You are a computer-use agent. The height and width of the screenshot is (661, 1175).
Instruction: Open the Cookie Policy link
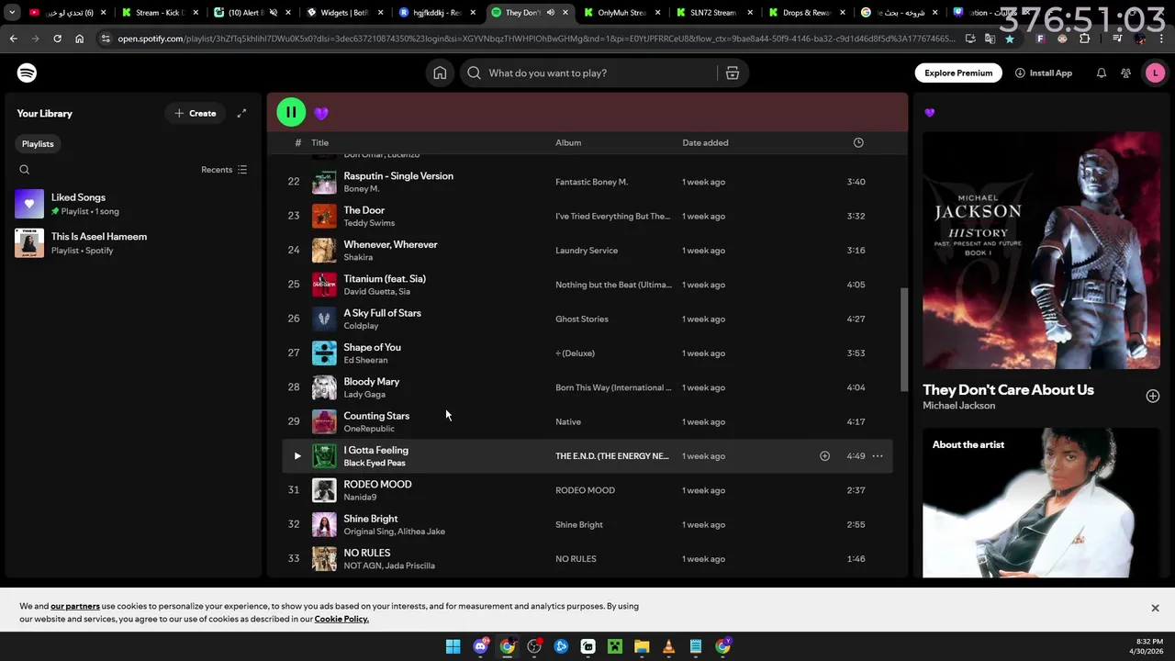pyautogui.click(x=341, y=619)
